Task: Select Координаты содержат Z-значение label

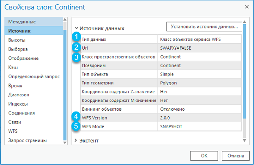Action: pos(118,92)
